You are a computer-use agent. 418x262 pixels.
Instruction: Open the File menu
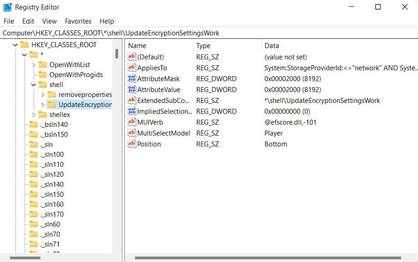coord(8,21)
